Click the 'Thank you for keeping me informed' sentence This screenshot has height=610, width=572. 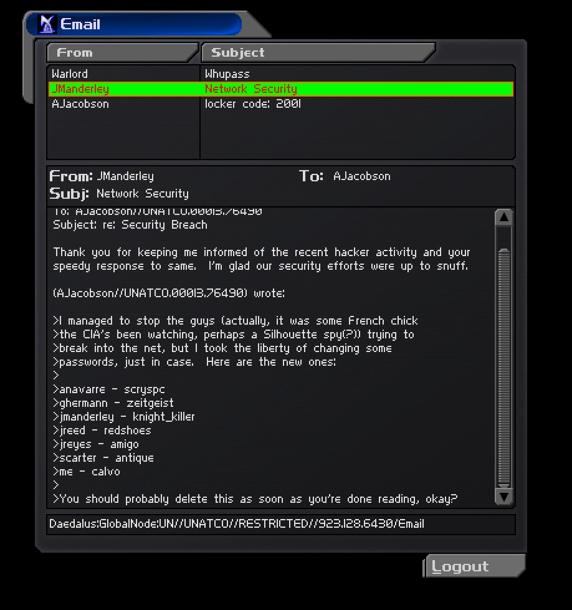pos(262,259)
